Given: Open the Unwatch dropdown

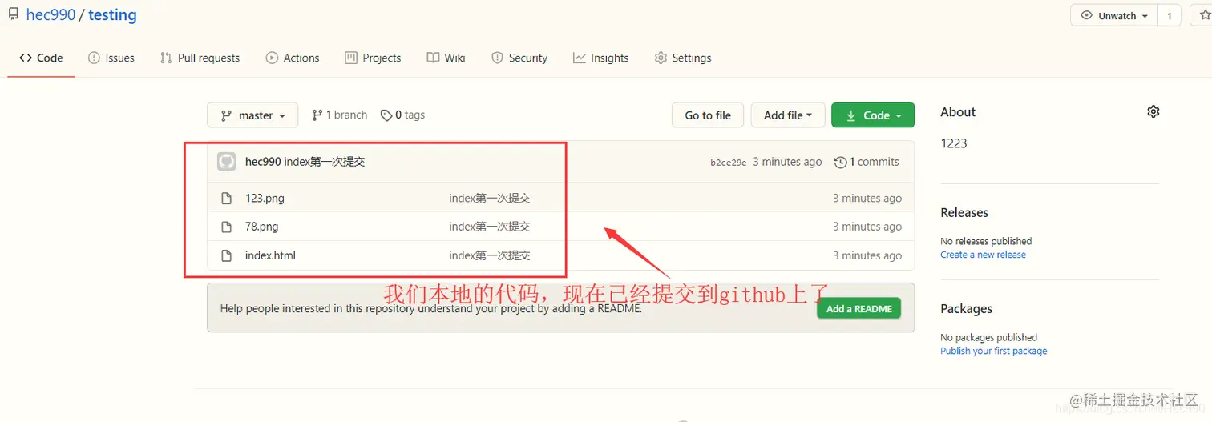Looking at the screenshot, I should pyautogui.click(x=1114, y=15).
